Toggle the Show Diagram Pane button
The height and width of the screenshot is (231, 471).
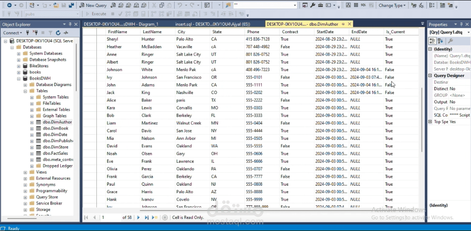(x=348, y=5)
